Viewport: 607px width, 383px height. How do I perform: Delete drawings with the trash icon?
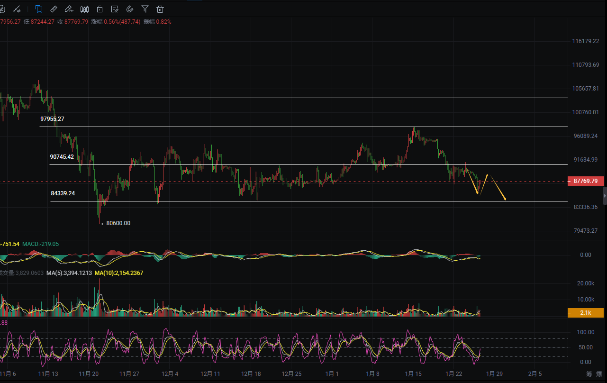[x=160, y=9]
